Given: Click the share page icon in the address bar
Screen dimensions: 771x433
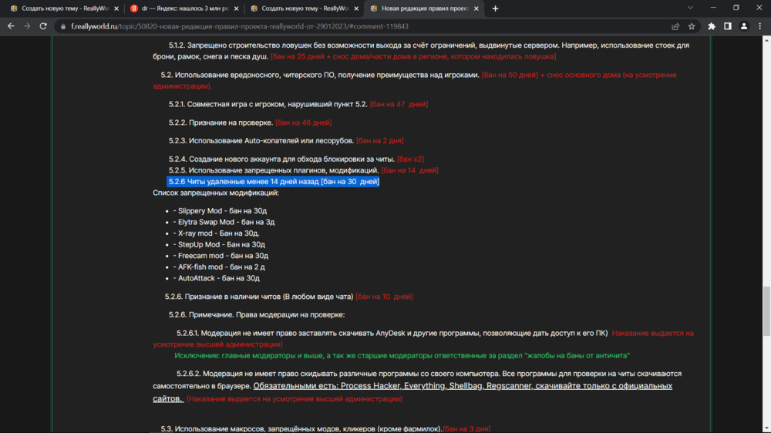Looking at the screenshot, I should [675, 26].
